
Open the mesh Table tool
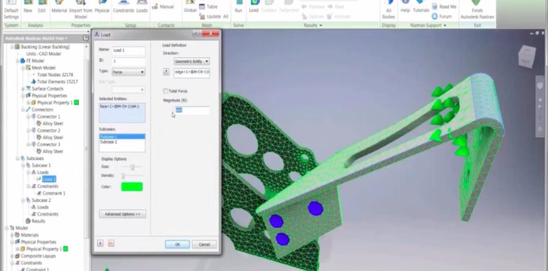pos(208,7)
